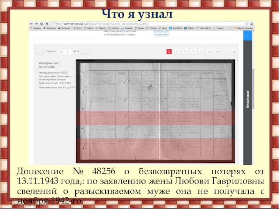The image size is (279, 209).
Task: Open the Яндекс bookmark
Action: 219,28
